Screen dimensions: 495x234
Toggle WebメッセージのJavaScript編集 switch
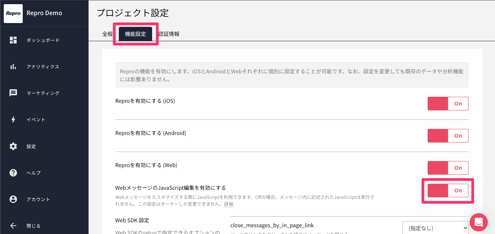[x=448, y=191]
